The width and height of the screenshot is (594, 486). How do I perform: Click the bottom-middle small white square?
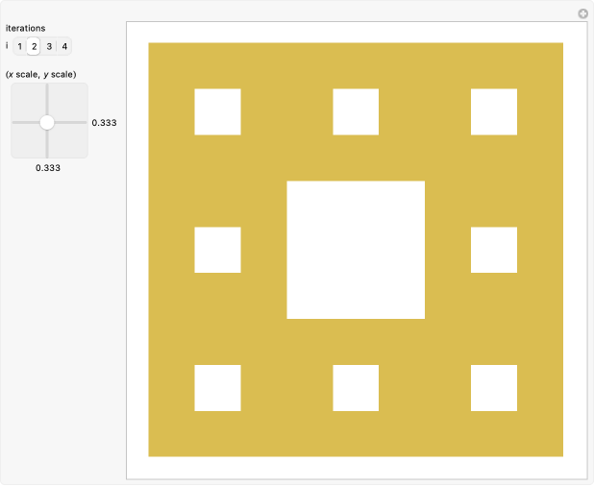point(356,388)
